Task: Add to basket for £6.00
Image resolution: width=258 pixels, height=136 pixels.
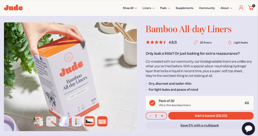Action: [x=211, y=116]
